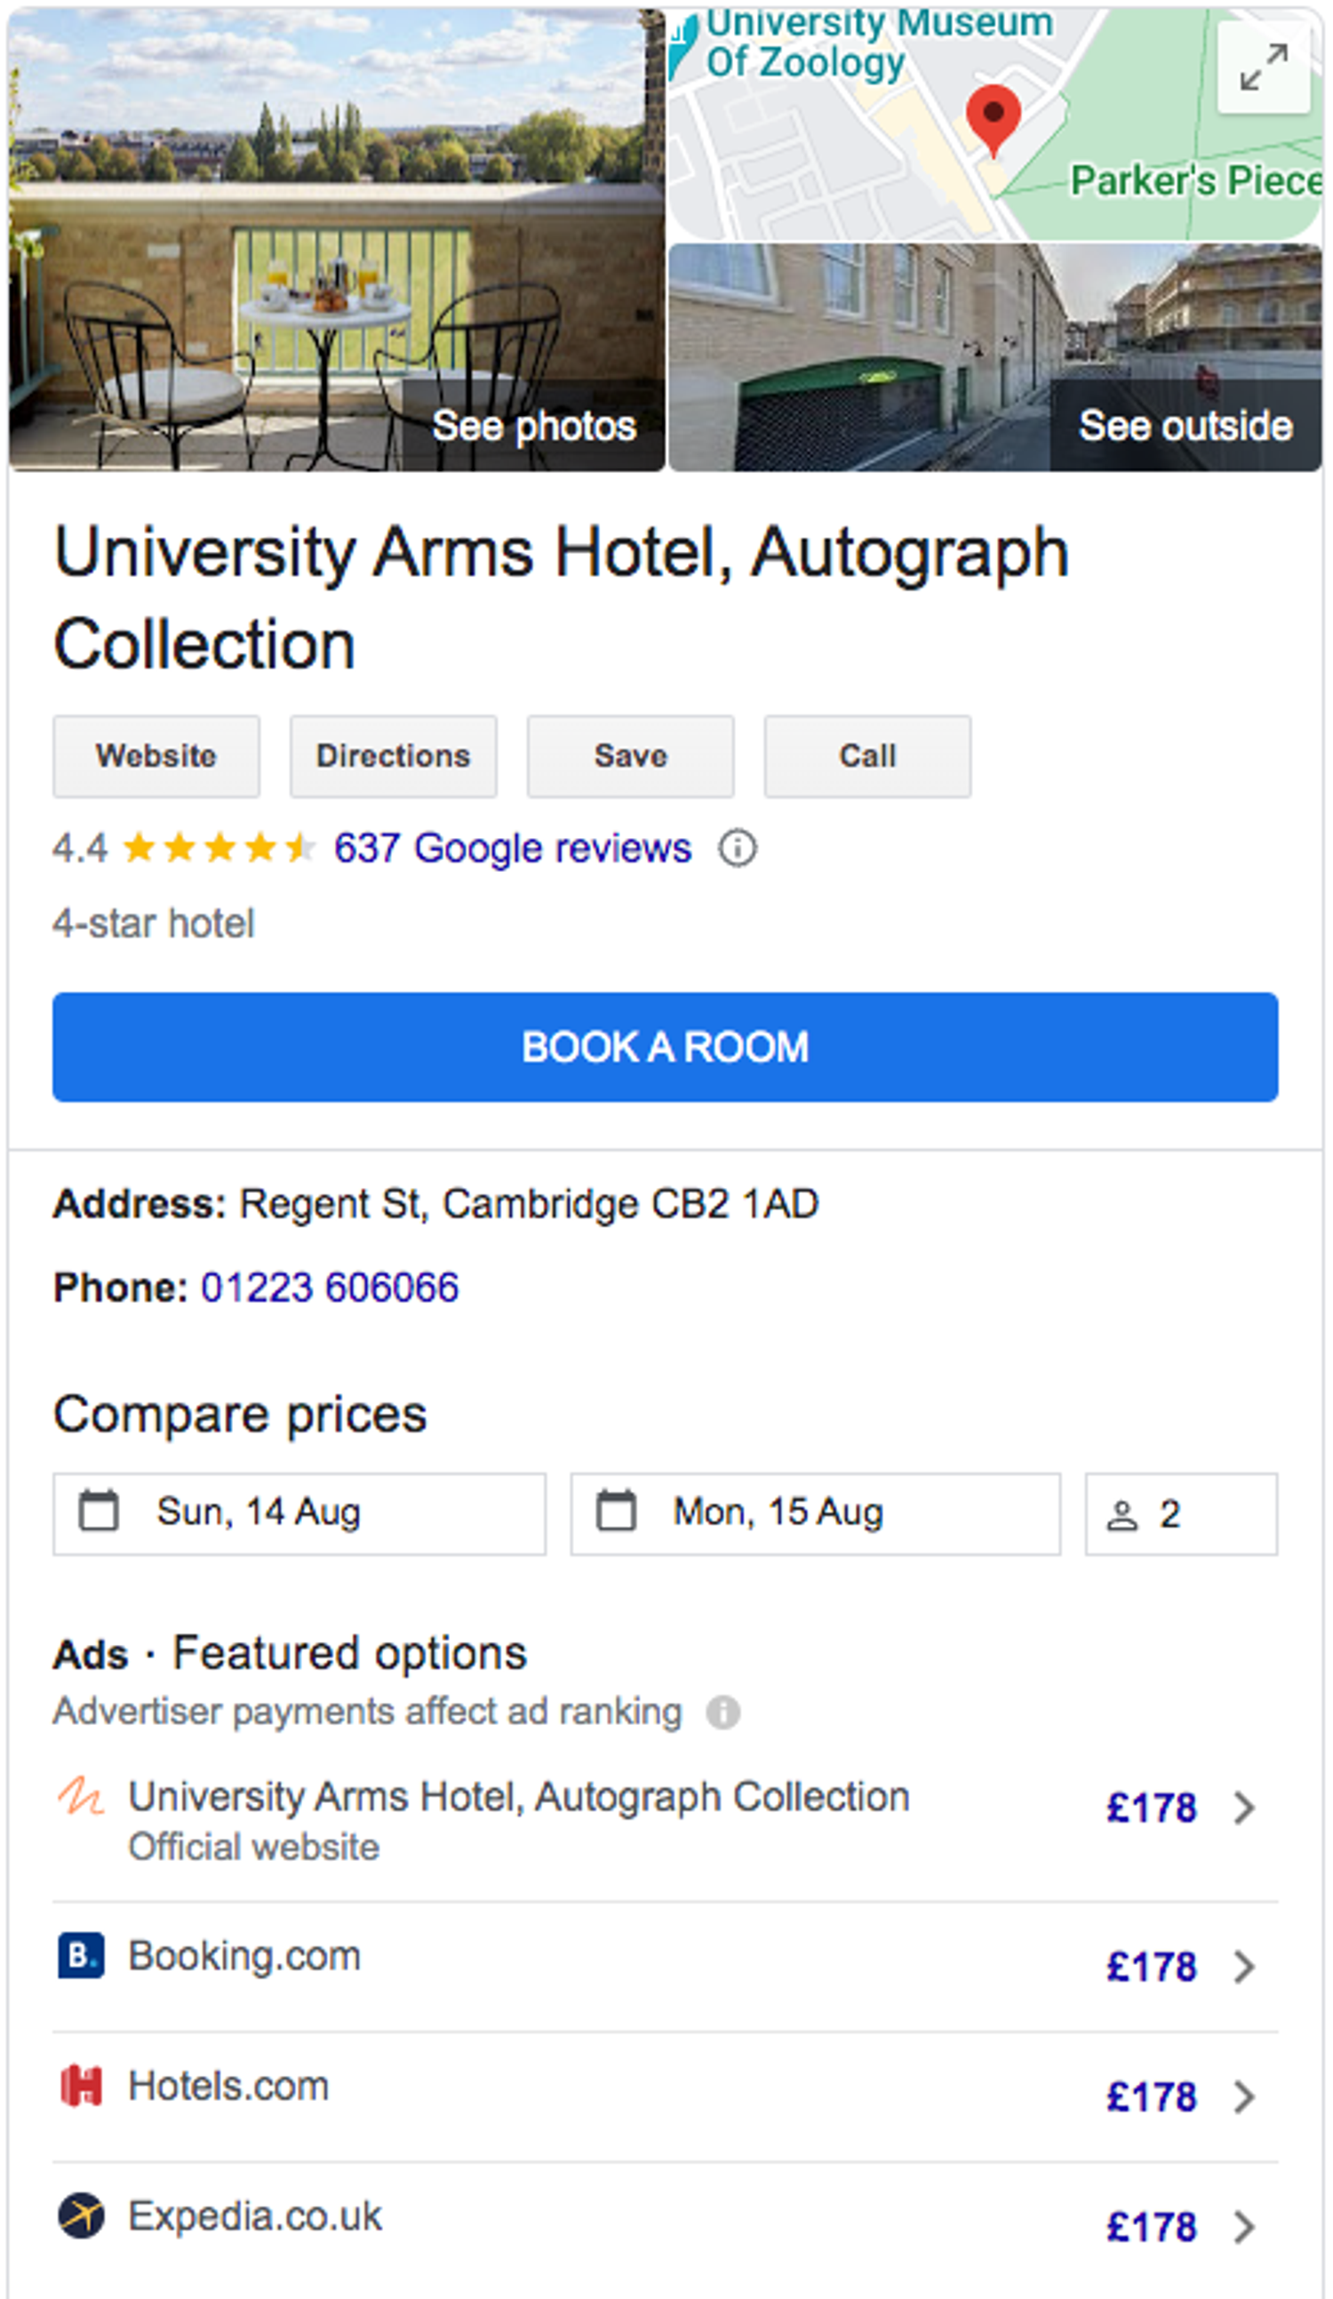Open the check-out date picker Mon, 15 Aug
Screen dimensions: 1333x2299
[x=815, y=1513]
